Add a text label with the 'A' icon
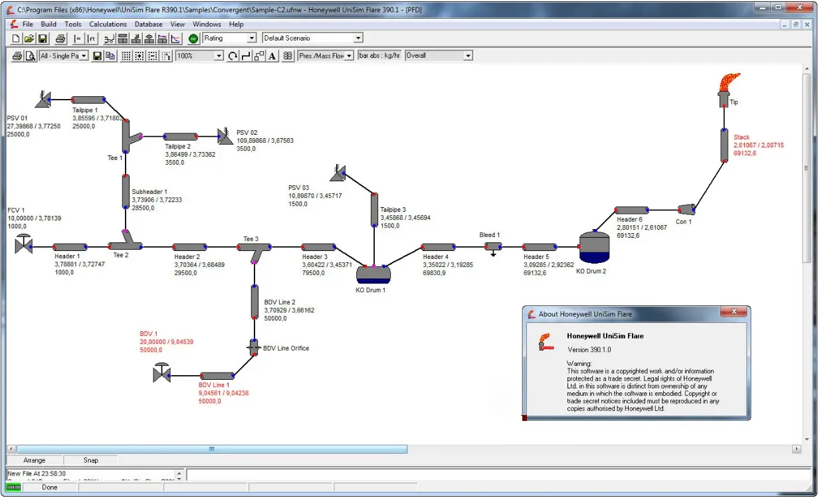Viewport: 818px width, 498px height. coord(272,56)
